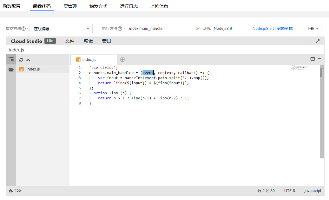
Task: Refresh the file explorer list
Action: click(x=21, y=60)
